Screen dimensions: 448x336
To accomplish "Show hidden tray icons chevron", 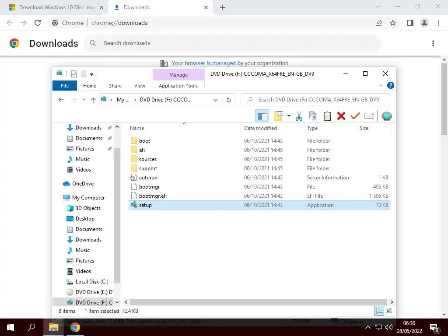I will tap(367, 327).
